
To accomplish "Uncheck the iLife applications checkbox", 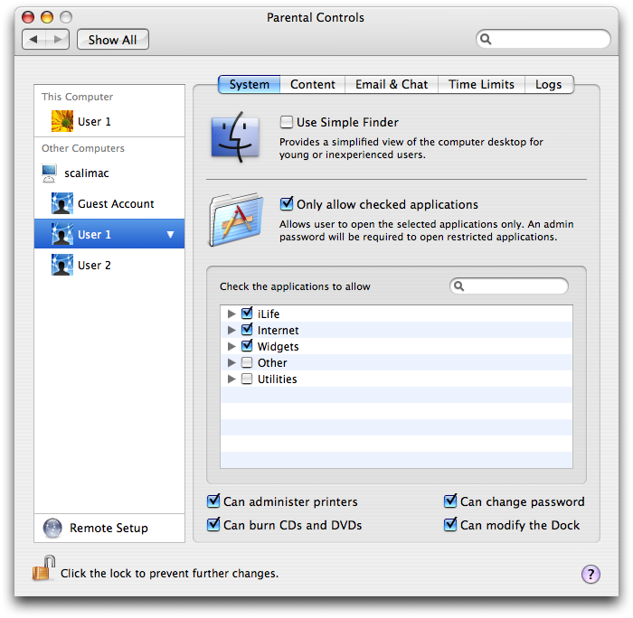I will click(x=247, y=313).
